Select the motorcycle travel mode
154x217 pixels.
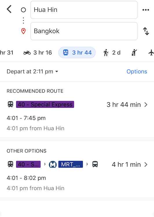click(x=38, y=53)
